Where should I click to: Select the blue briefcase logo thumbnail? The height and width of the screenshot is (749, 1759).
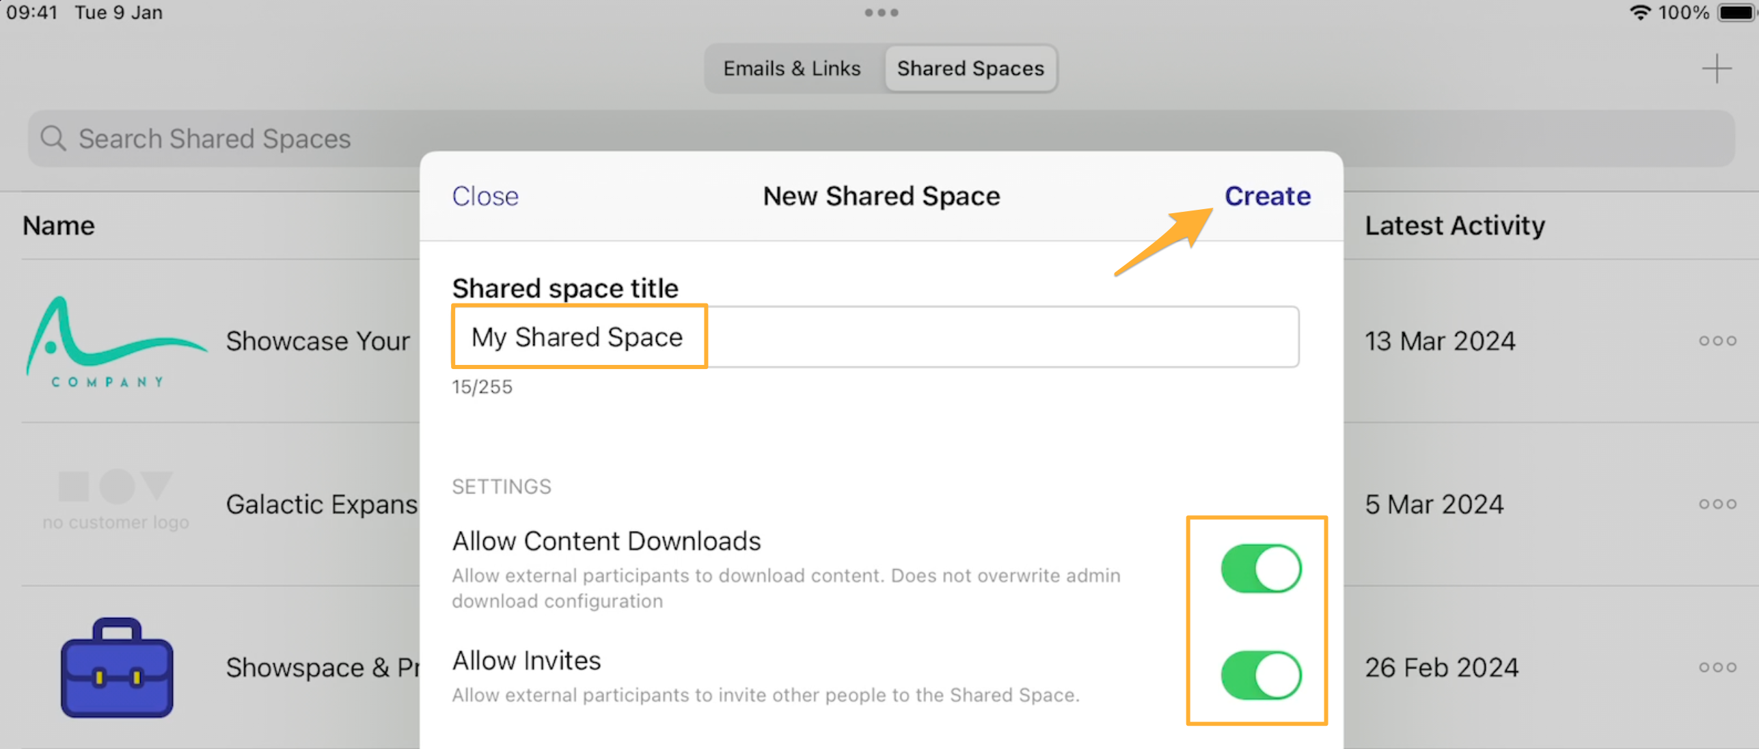pos(117,668)
